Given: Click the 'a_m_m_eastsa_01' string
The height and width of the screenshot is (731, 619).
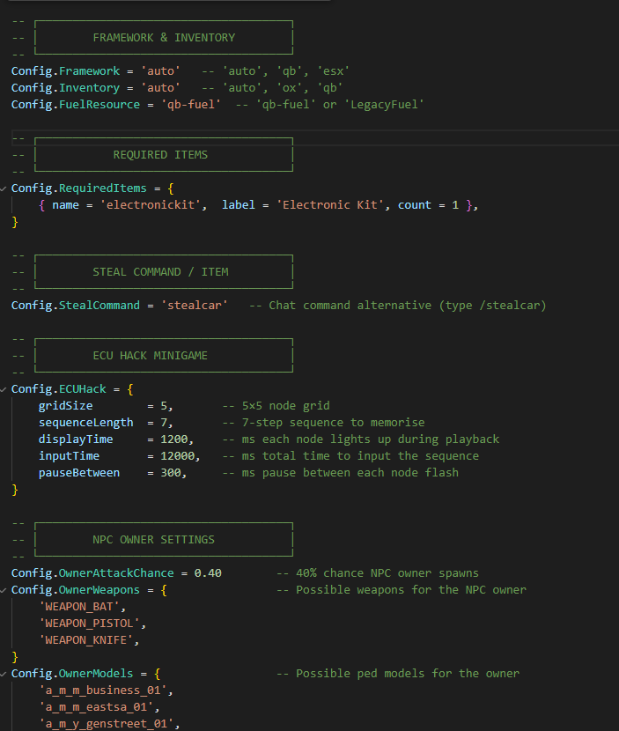Looking at the screenshot, I should [96, 707].
